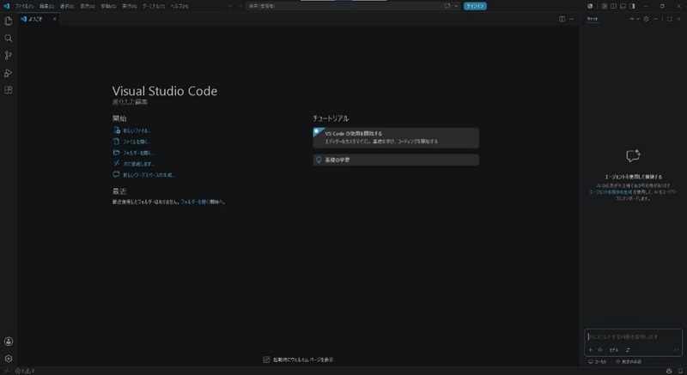
Task: Open Copilot status in the status bar
Action: coord(669,371)
